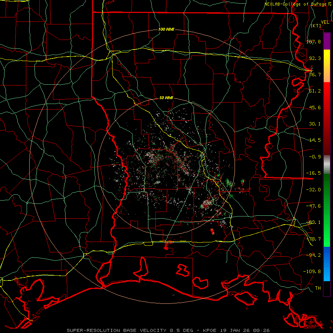Click the 76.7 legend value
Viewport: 333px width, 333px height.
click(315, 74)
